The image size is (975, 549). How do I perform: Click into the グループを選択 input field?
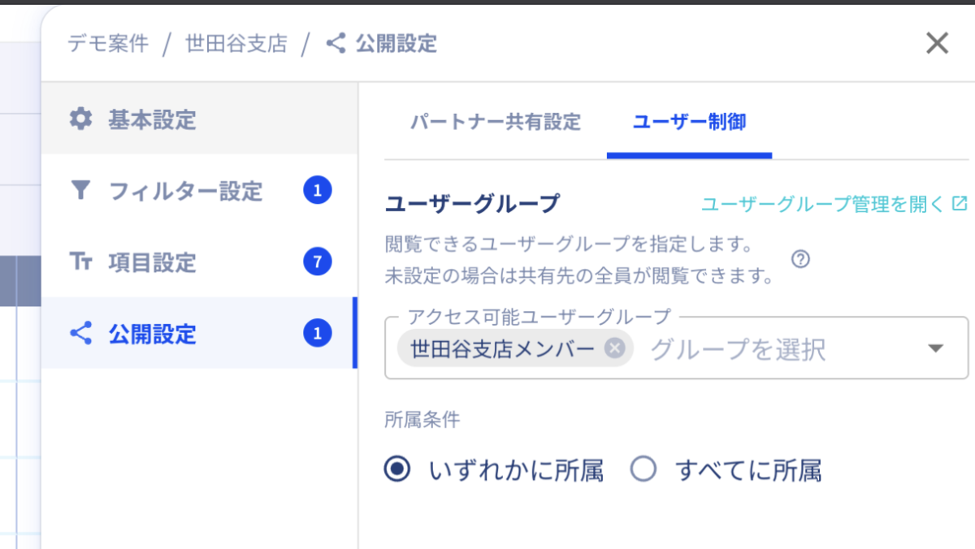point(780,349)
